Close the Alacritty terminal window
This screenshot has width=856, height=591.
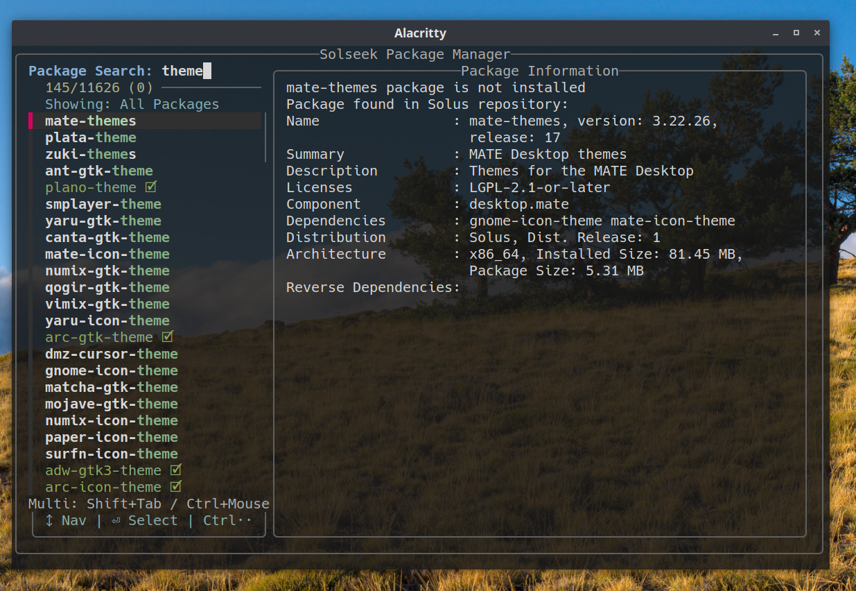[x=818, y=33]
